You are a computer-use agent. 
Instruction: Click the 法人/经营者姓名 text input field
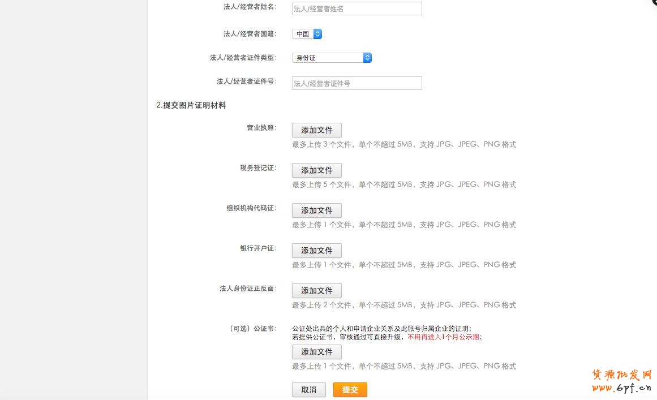coord(357,8)
